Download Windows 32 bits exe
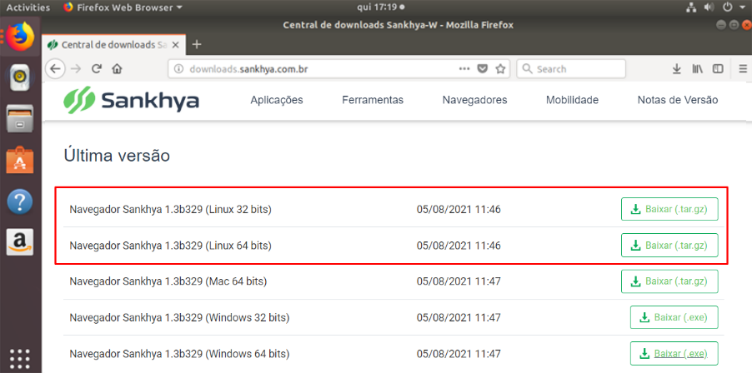The image size is (752, 373). [674, 317]
